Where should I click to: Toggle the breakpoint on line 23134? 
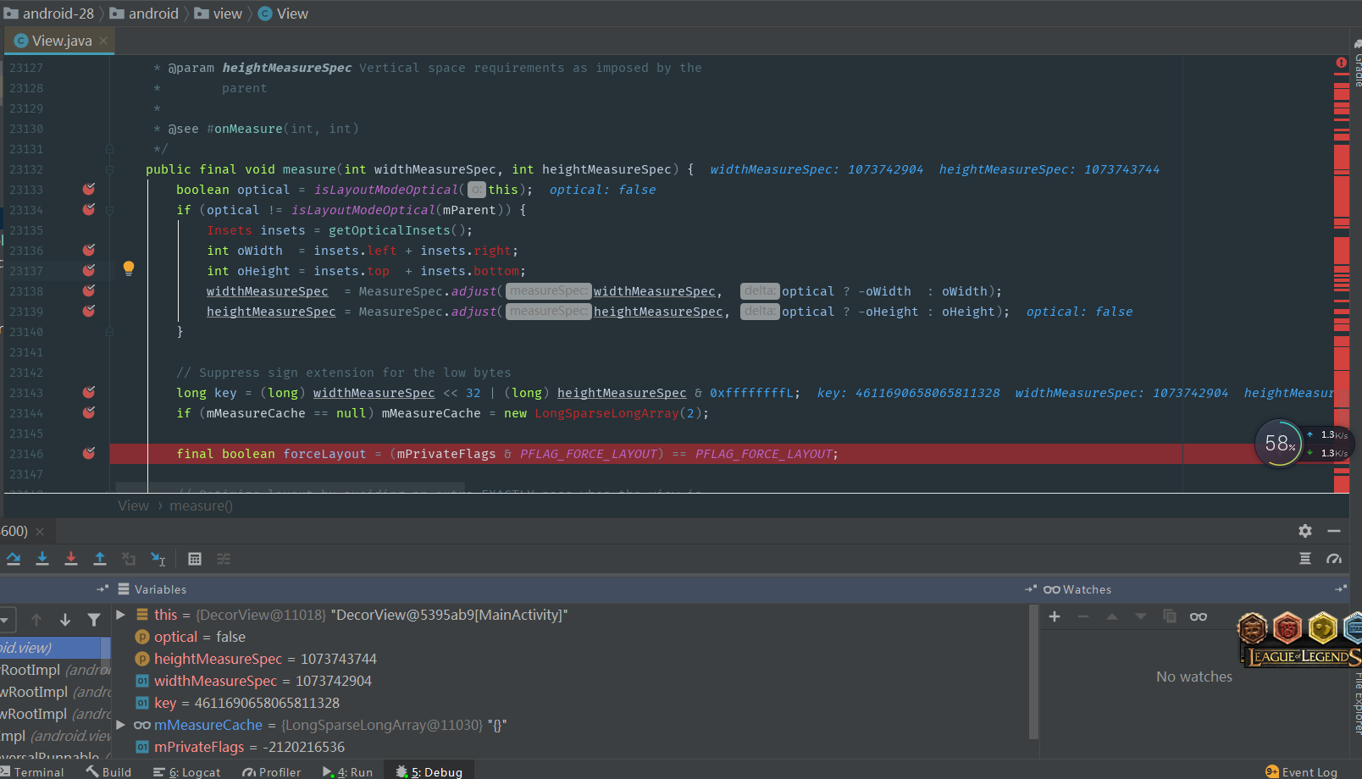point(89,209)
